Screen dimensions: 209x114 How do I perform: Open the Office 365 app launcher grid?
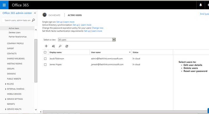4,5
